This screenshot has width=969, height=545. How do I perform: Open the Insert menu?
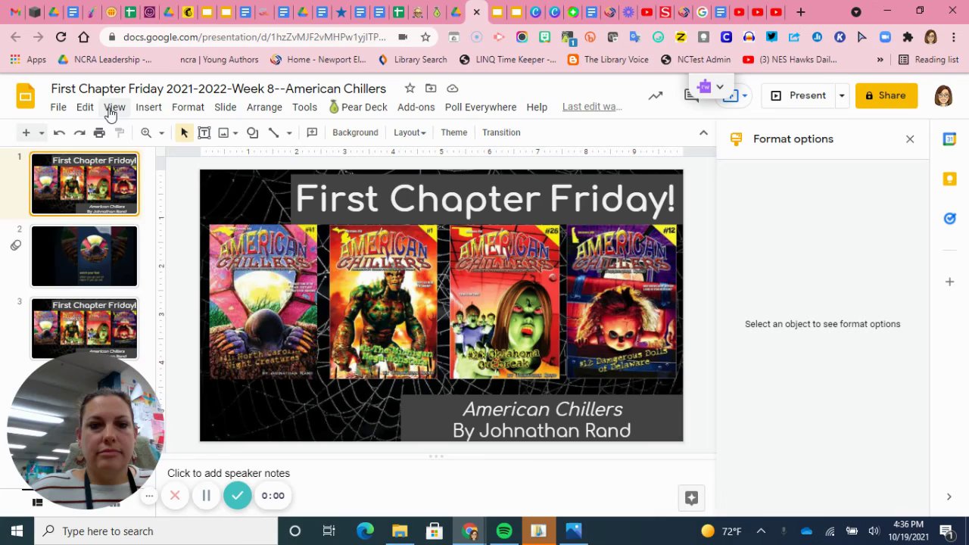coord(148,107)
